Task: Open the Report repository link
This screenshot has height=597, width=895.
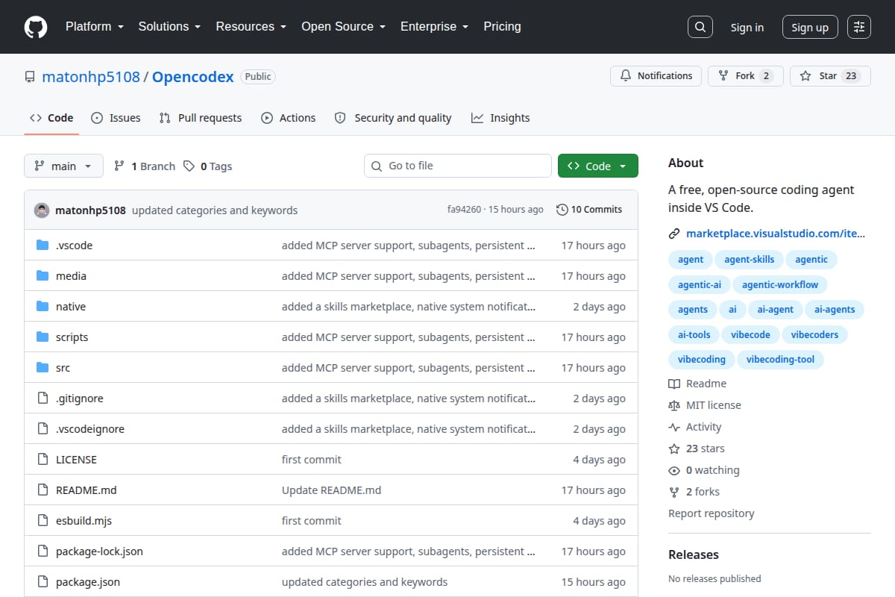Action: coord(712,513)
